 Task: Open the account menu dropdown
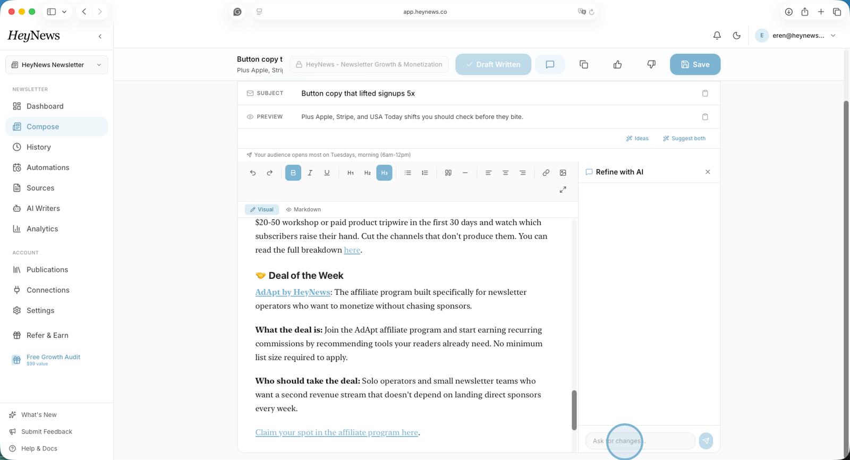point(796,36)
